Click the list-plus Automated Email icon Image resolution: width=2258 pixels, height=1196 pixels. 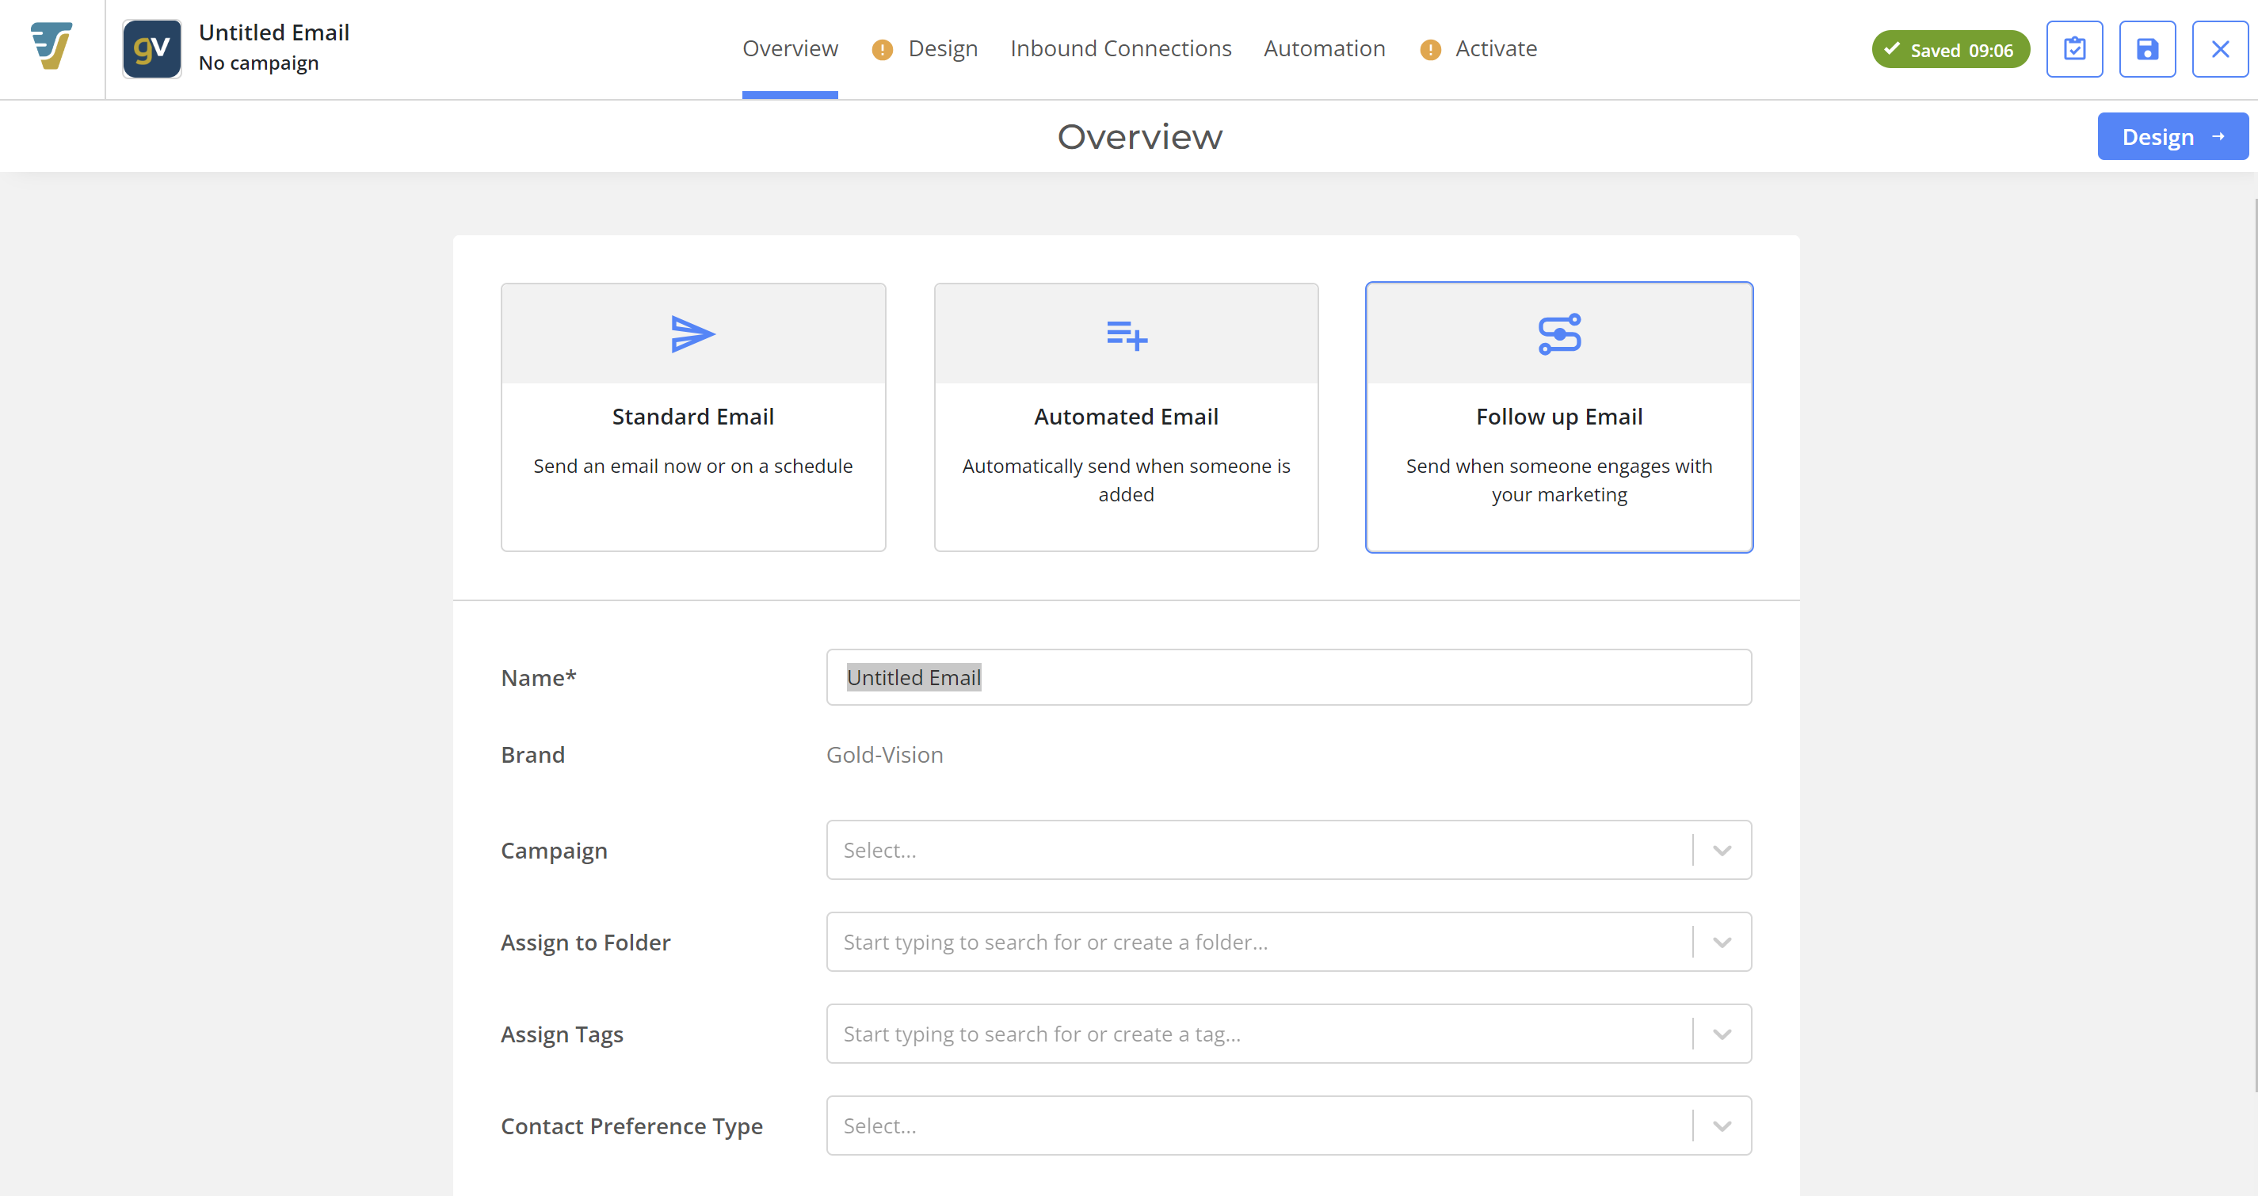(1127, 335)
